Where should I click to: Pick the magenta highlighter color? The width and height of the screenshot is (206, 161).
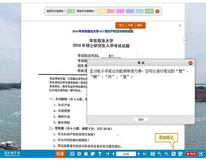[x=120, y=11]
